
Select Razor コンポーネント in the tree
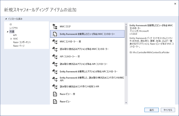pyautogui.click(x=22, y=42)
